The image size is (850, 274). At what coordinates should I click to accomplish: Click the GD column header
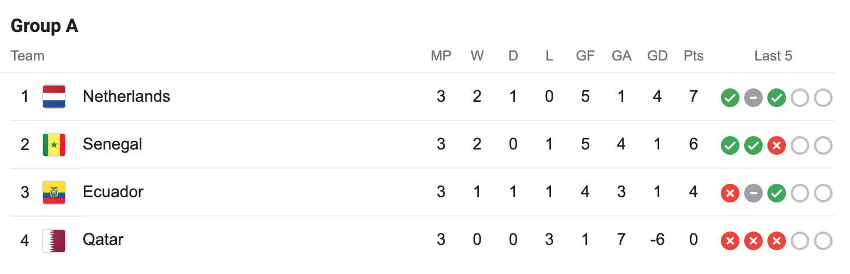click(x=657, y=56)
